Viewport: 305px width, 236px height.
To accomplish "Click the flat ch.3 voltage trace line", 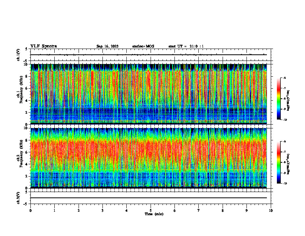I will pos(149,198).
